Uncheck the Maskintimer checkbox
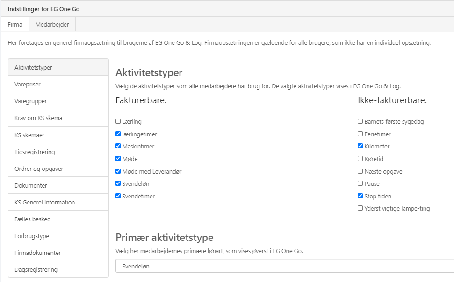This screenshot has width=454, height=282. click(x=118, y=147)
